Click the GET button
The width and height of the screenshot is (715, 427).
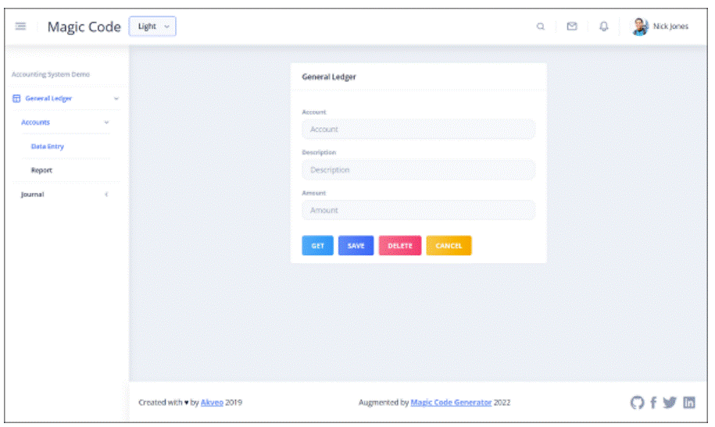317,246
